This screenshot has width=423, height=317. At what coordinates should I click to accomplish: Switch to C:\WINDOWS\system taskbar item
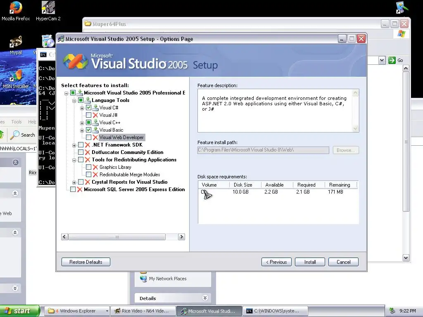click(x=275, y=311)
